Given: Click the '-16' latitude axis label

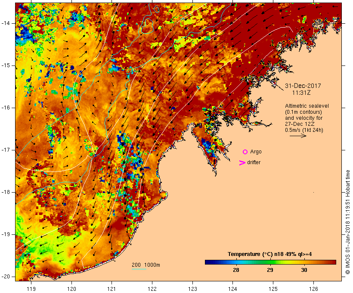Looking at the screenshot, I should pyautogui.click(x=6, y=108).
